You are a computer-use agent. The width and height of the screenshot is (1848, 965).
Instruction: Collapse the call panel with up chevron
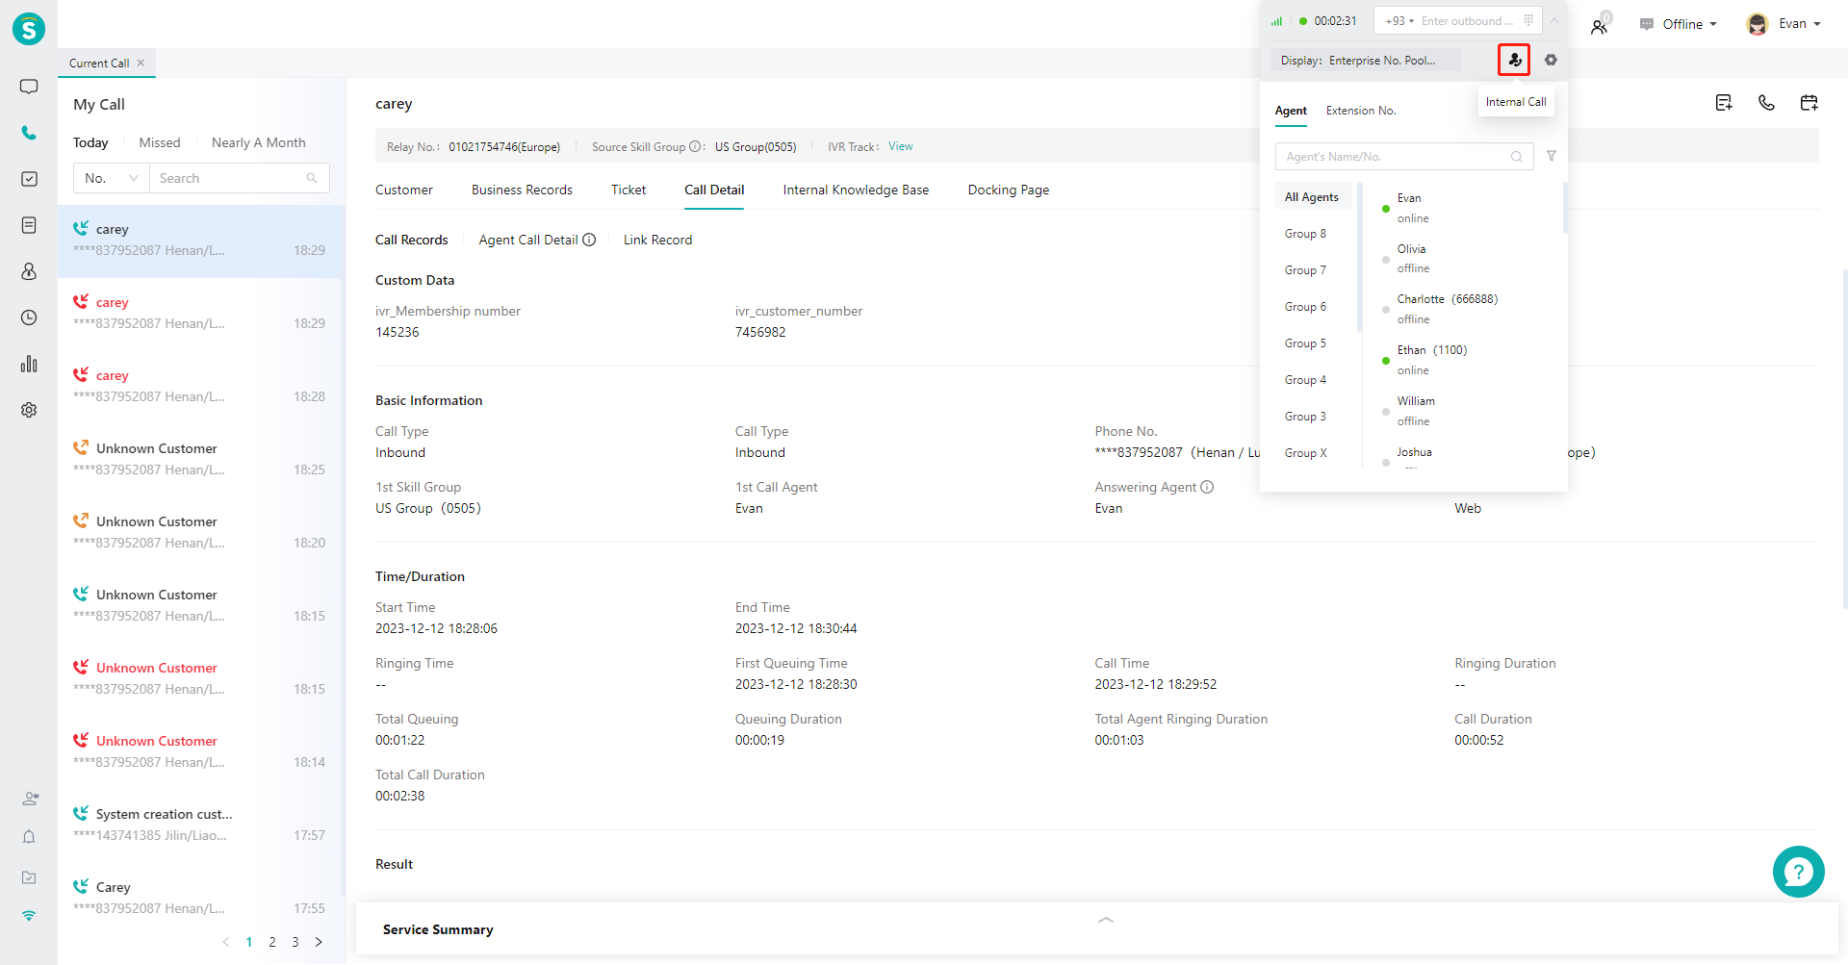[1553, 20]
